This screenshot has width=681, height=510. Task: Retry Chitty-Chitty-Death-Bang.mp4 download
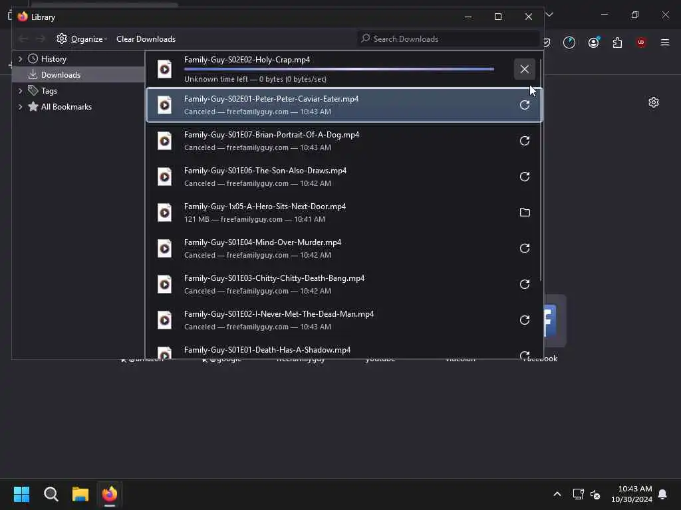point(524,284)
